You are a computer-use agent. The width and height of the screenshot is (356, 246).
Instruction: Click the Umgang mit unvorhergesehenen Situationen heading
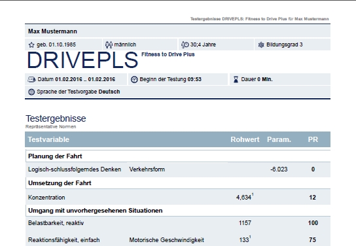(x=95, y=211)
